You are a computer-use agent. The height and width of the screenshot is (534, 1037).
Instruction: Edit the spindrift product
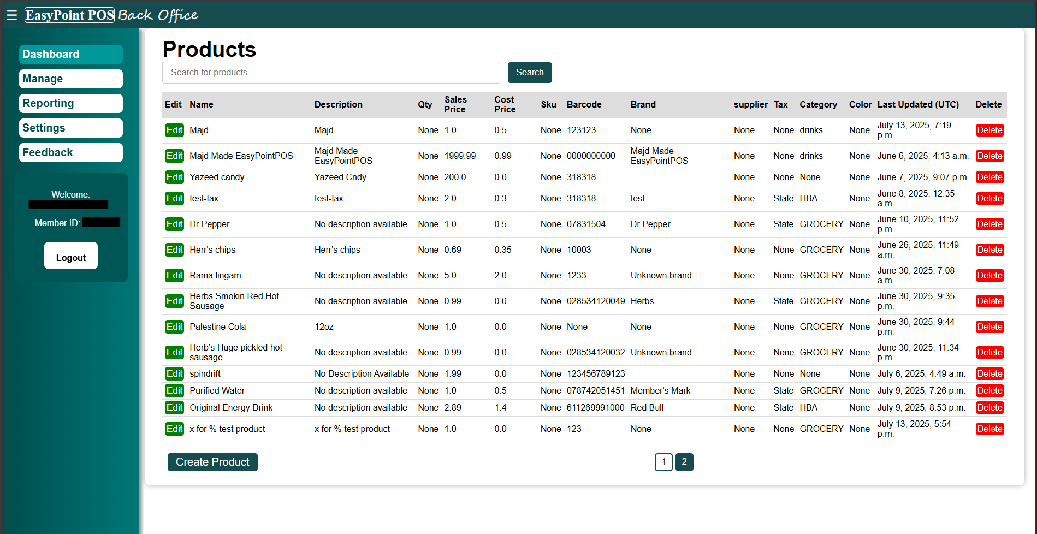(x=174, y=373)
